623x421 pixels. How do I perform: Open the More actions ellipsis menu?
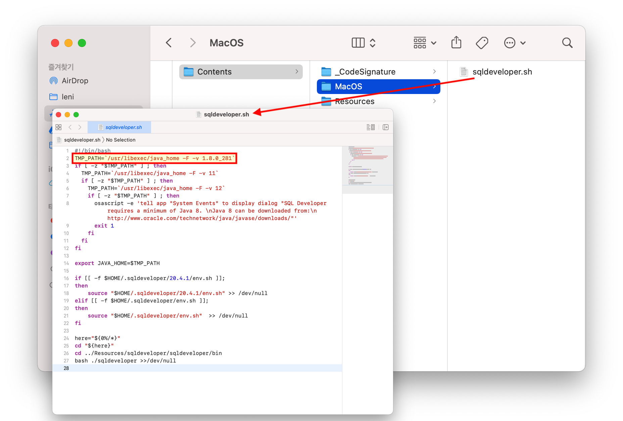click(515, 43)
